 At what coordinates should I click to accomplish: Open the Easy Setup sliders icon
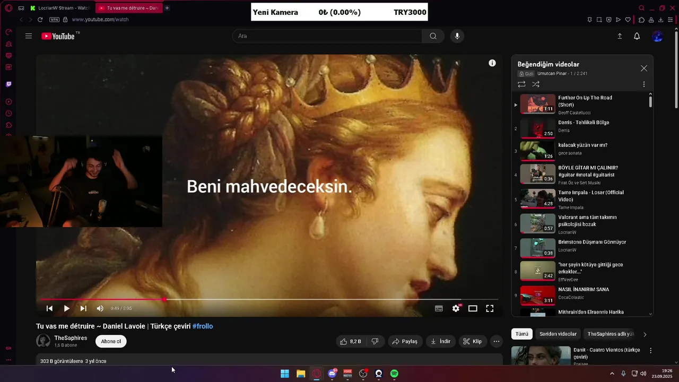(x=671, y=20)
